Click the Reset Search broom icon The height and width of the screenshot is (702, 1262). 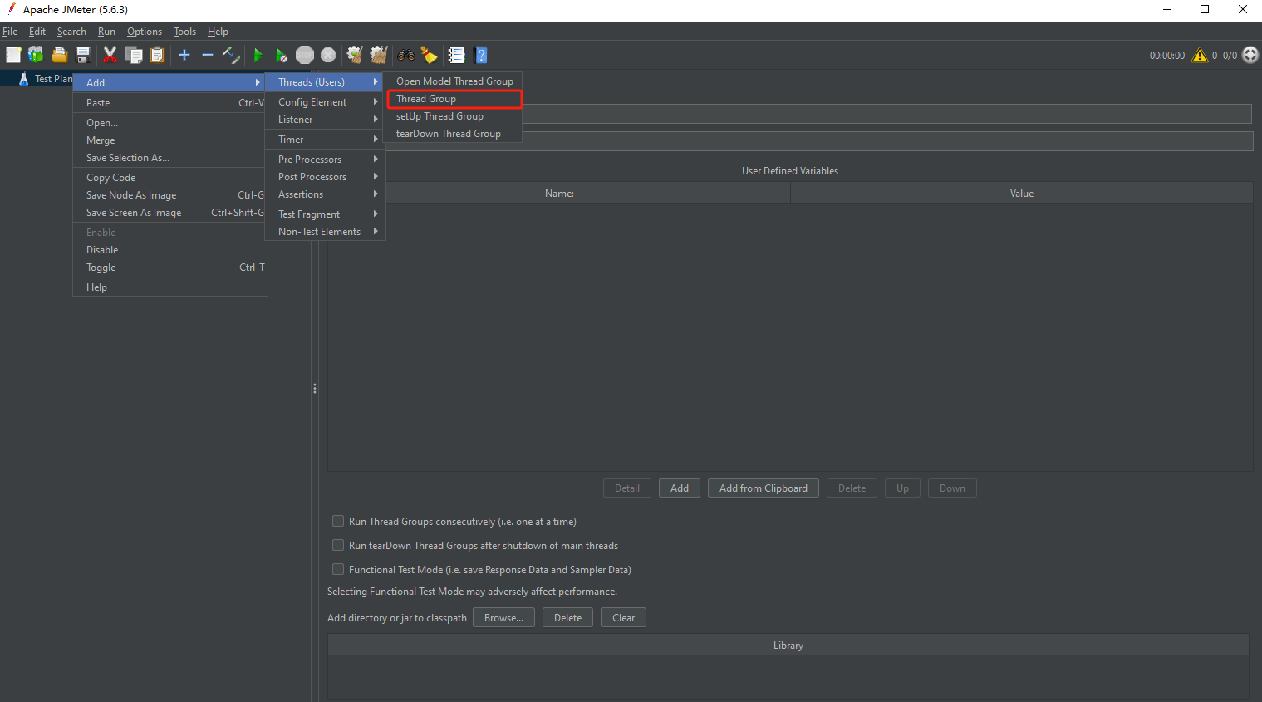click(429, 55)
